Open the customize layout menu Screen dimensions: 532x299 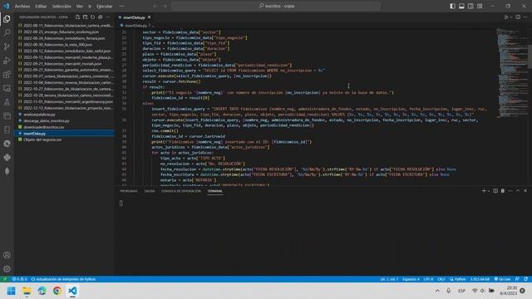[x=480, y=6]
